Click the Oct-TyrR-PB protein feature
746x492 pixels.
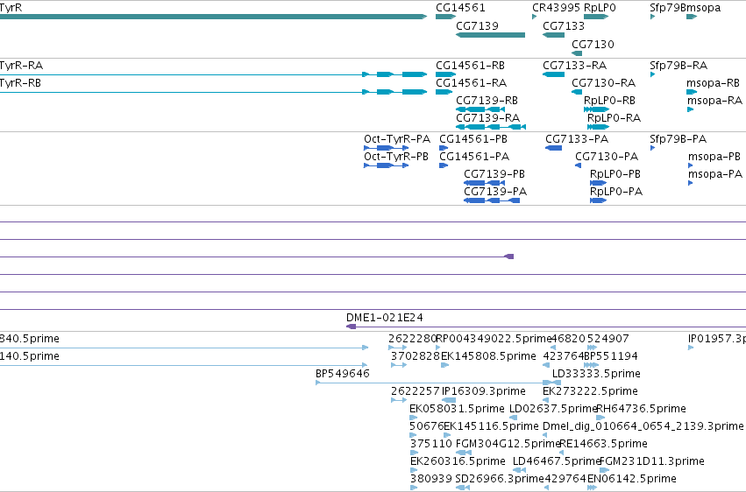[386, 165]
